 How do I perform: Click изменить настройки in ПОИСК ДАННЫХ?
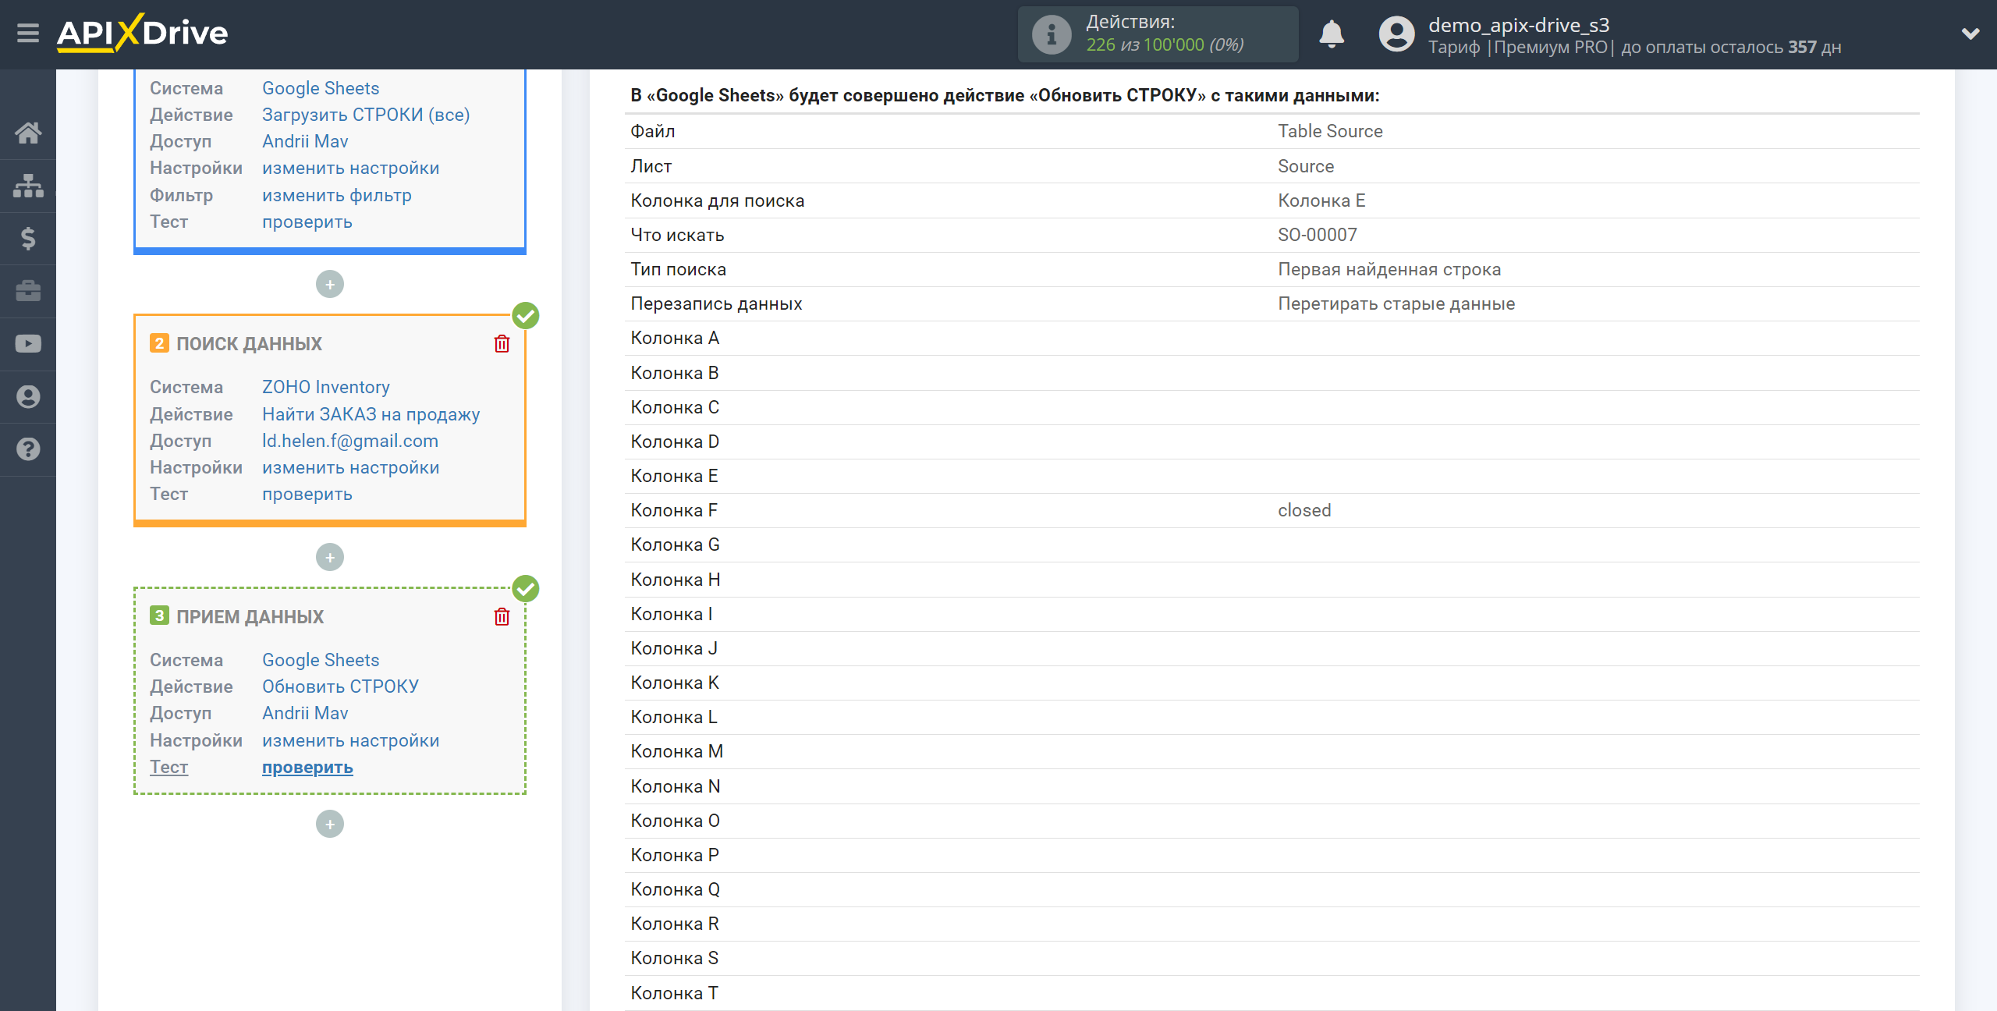[350, 467]
